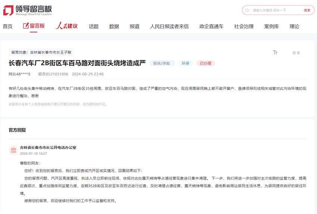Open the 报道 navigation item

point(135,26)
